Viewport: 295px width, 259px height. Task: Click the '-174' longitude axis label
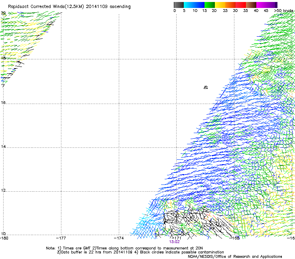119,238
